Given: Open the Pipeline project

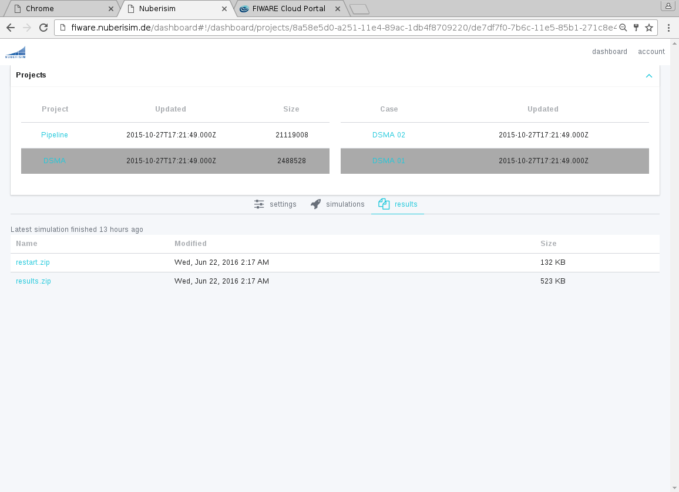Looking at the screenshot, I should pyautogui.click(x=55, y=135).
